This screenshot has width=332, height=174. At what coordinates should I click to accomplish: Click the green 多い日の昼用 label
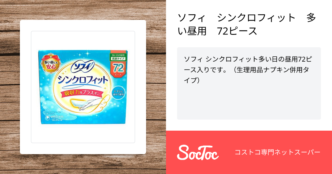click(x=118, y=56)
